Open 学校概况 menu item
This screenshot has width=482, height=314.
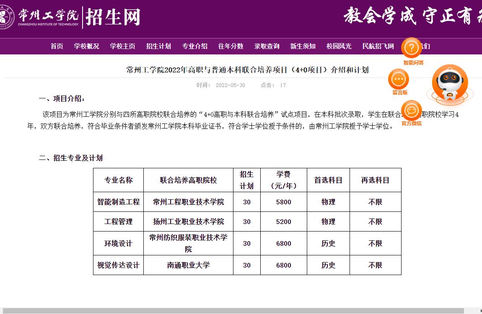86,46
